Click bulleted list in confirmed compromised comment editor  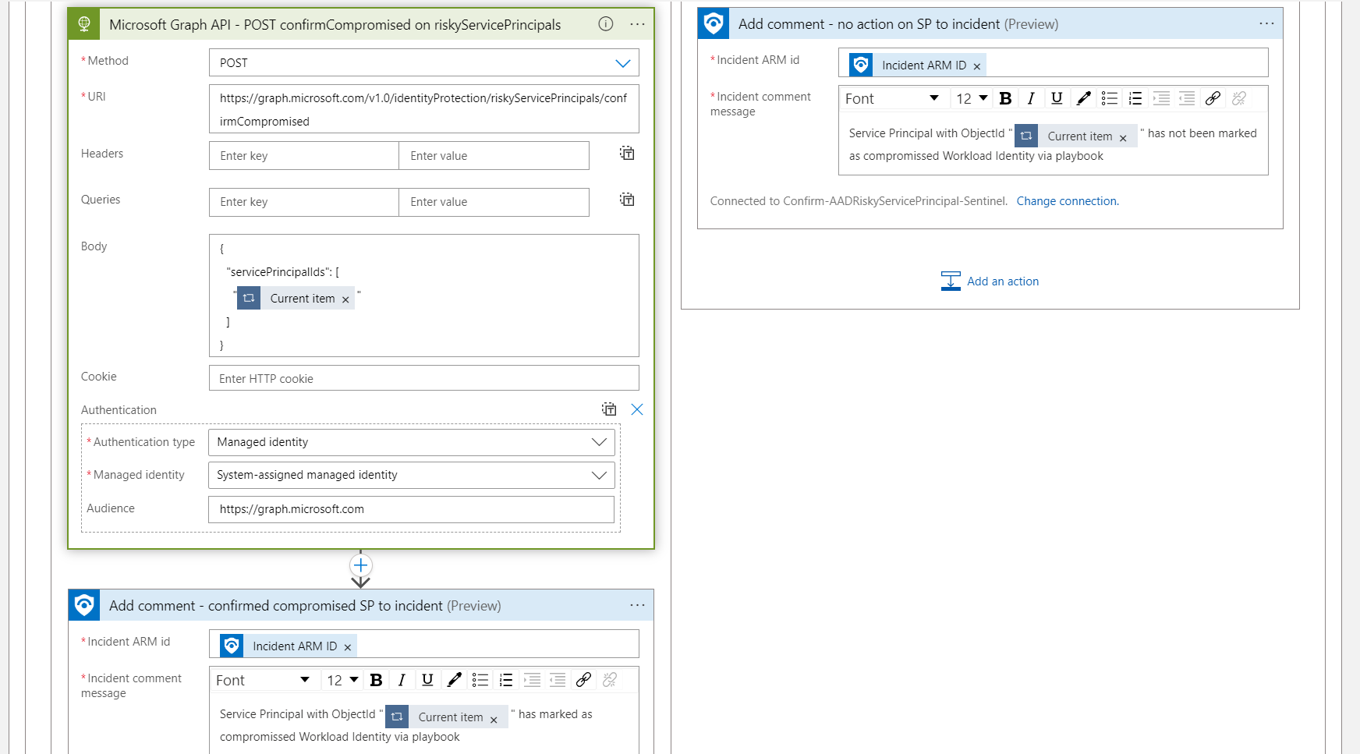[480, 680]
